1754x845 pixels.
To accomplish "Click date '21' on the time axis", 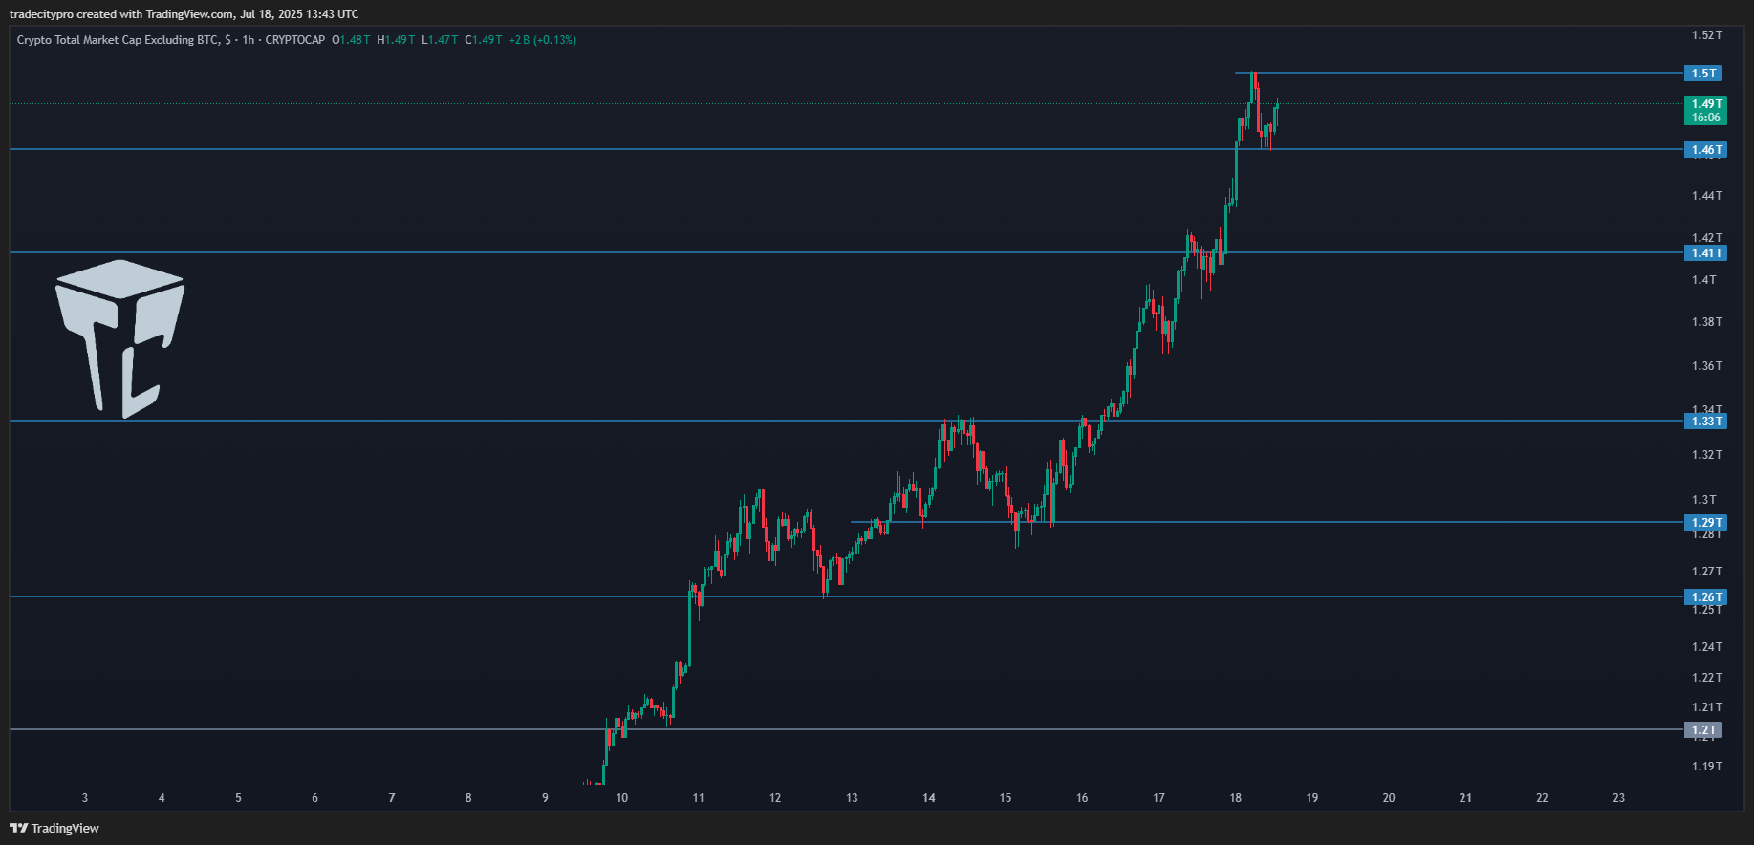I will point(1465,798).
